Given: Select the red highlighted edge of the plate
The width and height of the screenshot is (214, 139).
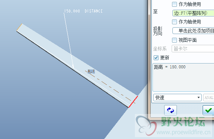Looking at the screenshot, I should 133,102.
